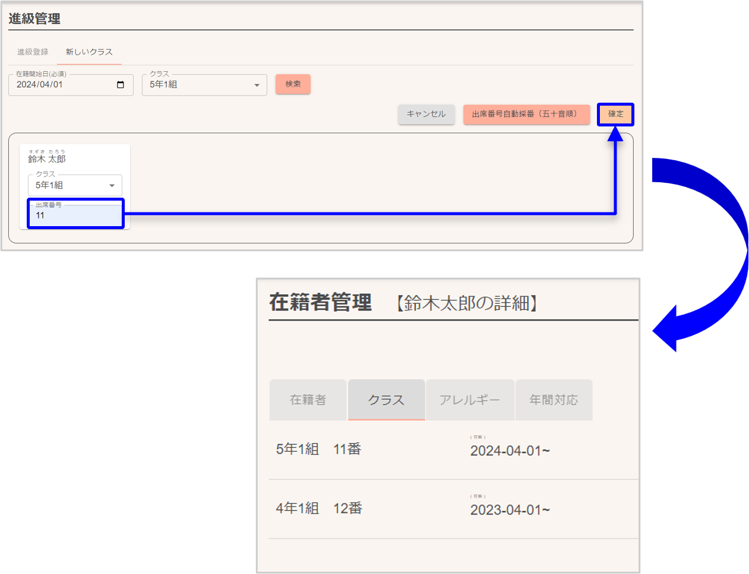Click the 進級管理 page title
Image resolution: width=749 pixels, height=574 pixels.
[34, 19]
